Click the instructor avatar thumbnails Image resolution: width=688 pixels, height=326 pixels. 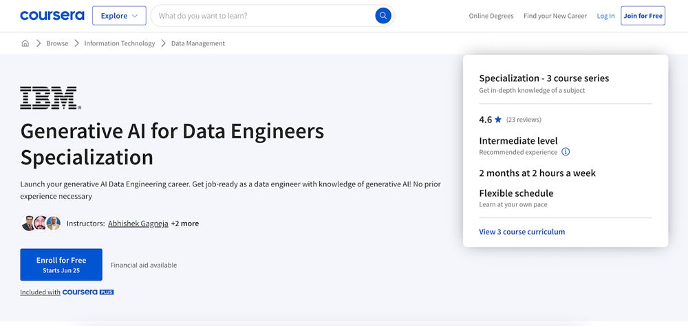pos(41,224)
